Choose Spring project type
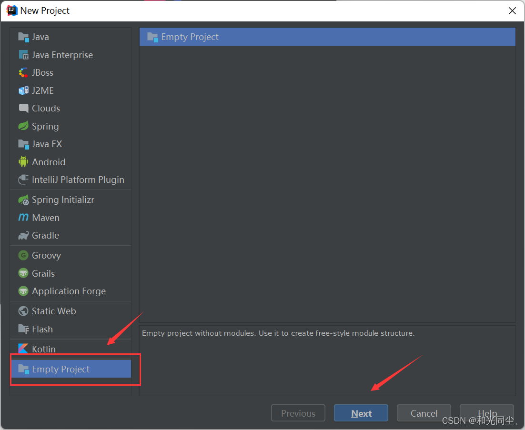The width and height of the screenshot is (525, 430). tap(71, 126)
